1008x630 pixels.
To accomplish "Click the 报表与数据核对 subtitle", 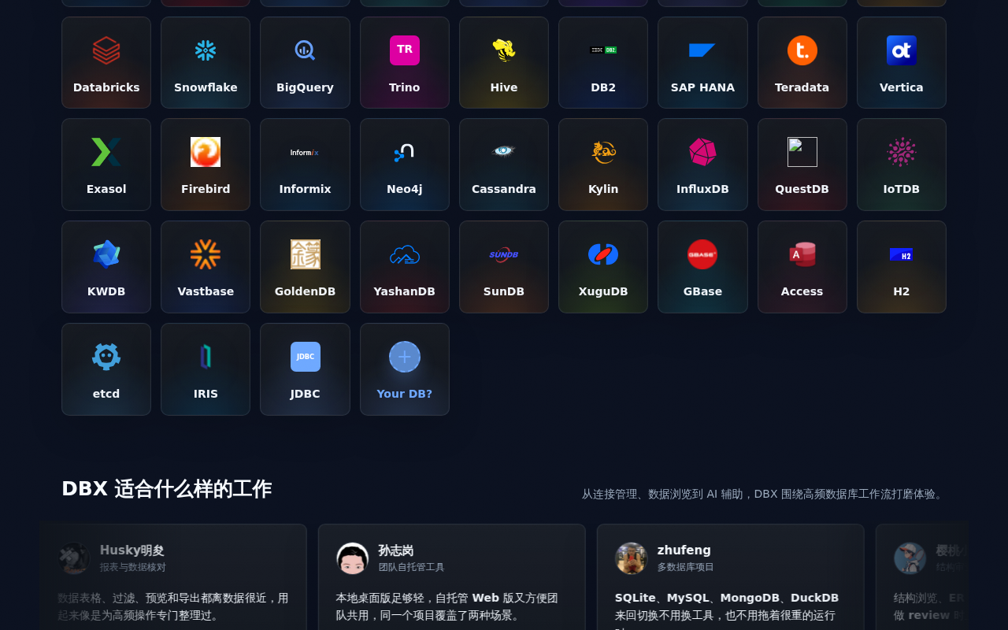I will pos(133,567).
